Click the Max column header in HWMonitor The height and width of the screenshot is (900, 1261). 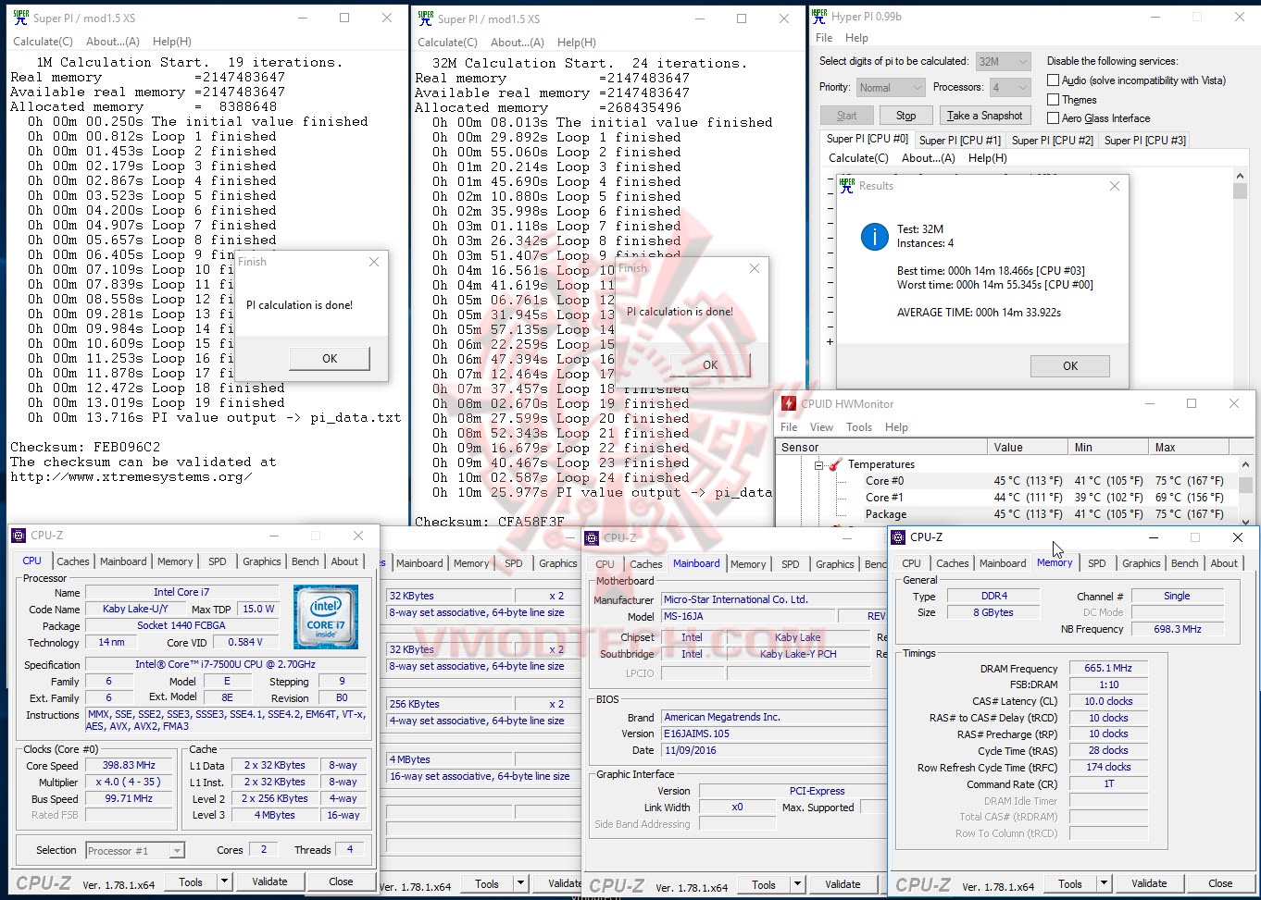pos(1191,447)
